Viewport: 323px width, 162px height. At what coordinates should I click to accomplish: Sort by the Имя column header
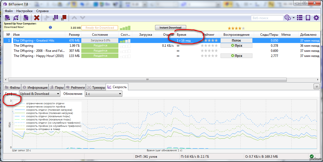[x=39, y=35]
